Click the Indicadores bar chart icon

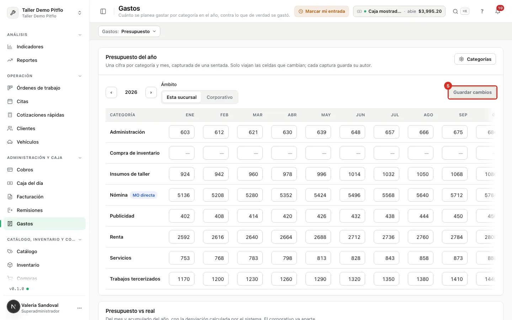[10, 47]
